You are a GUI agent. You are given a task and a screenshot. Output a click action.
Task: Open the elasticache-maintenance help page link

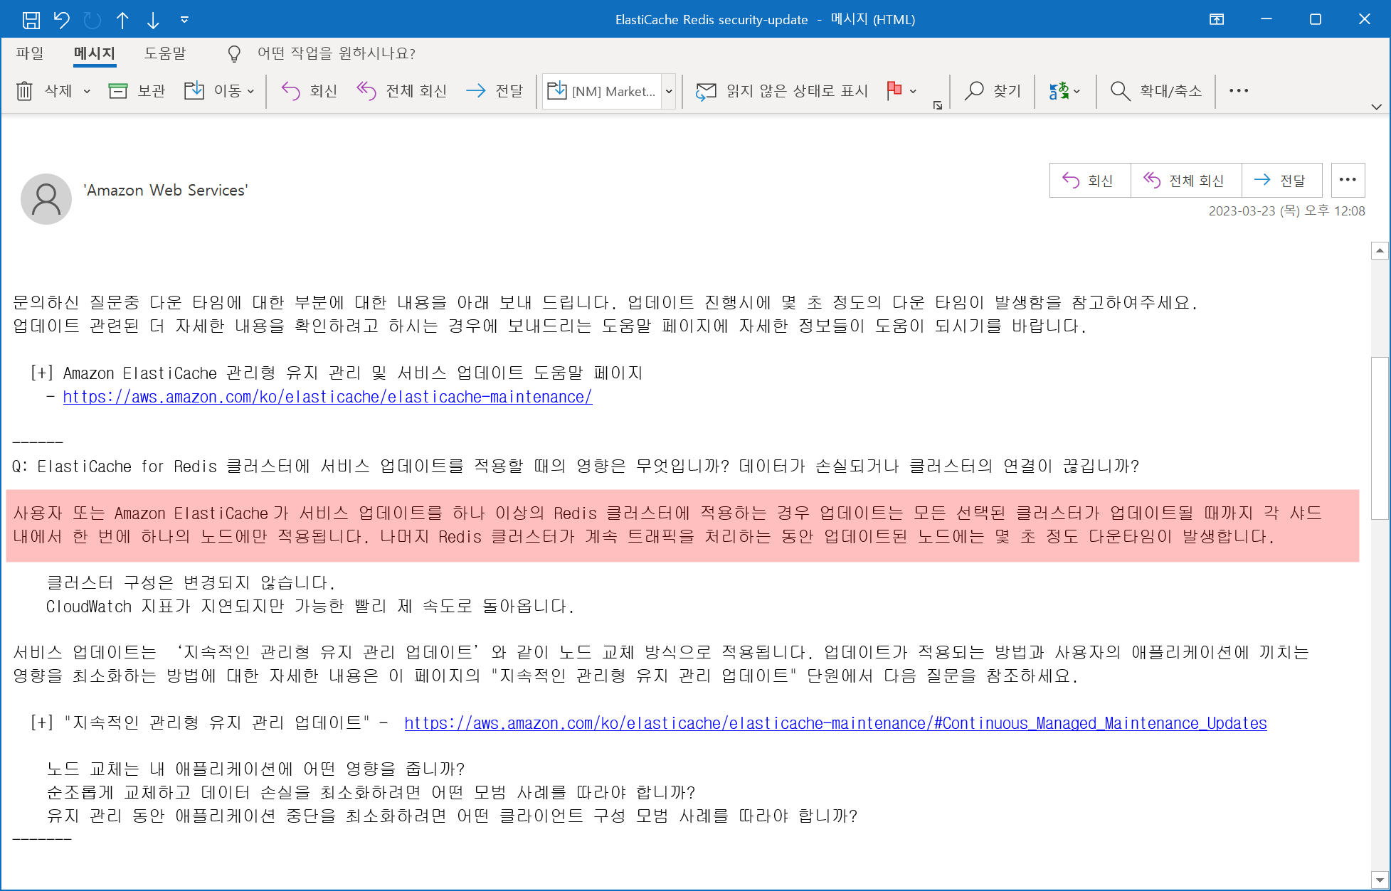click(327, 397)
